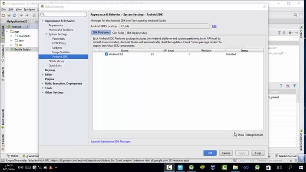Click the Cut scissors icon
306x172 pixels.
pyautogui.click(x=34, y=15)
